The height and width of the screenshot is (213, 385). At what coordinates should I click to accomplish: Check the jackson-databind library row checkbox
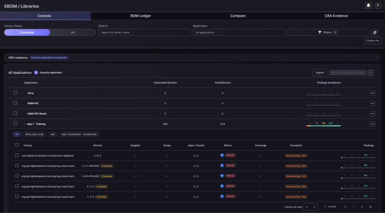17,155
